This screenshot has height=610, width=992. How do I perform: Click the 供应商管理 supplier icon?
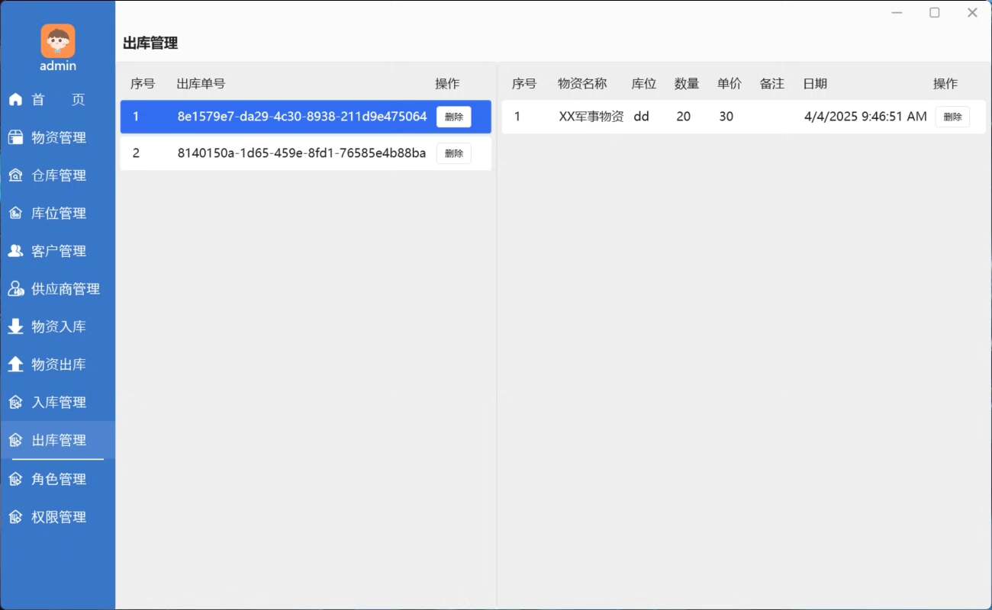coord(15,289)
